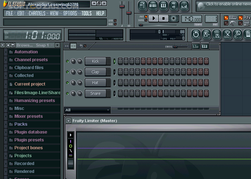251x179 pixels.
Task: Open the Snap 1 browser snapshot dropdown
Action: click(44, 45)
